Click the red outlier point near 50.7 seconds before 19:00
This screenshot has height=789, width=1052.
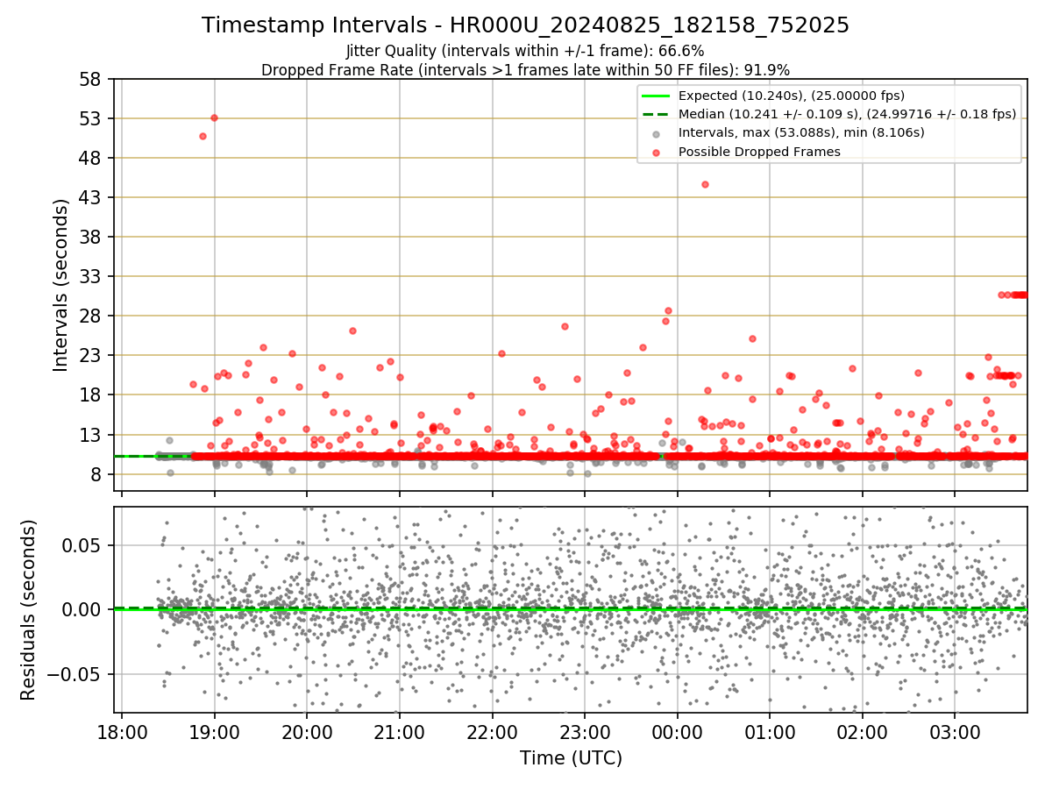[203, 136]
